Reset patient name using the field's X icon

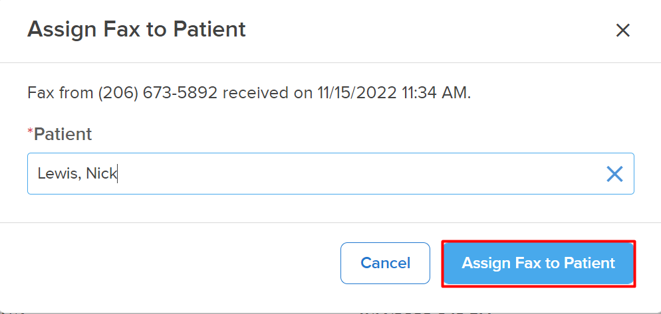[x=614, y=173]
